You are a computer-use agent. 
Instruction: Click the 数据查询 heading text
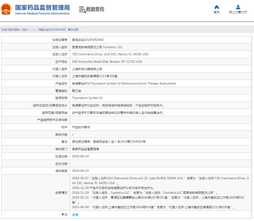(x=95, y=9)
